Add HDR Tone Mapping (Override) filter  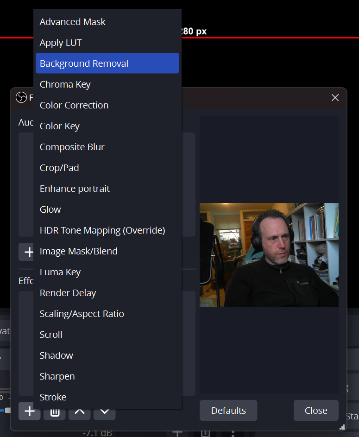pyautogui.click(x=102, y=230)
